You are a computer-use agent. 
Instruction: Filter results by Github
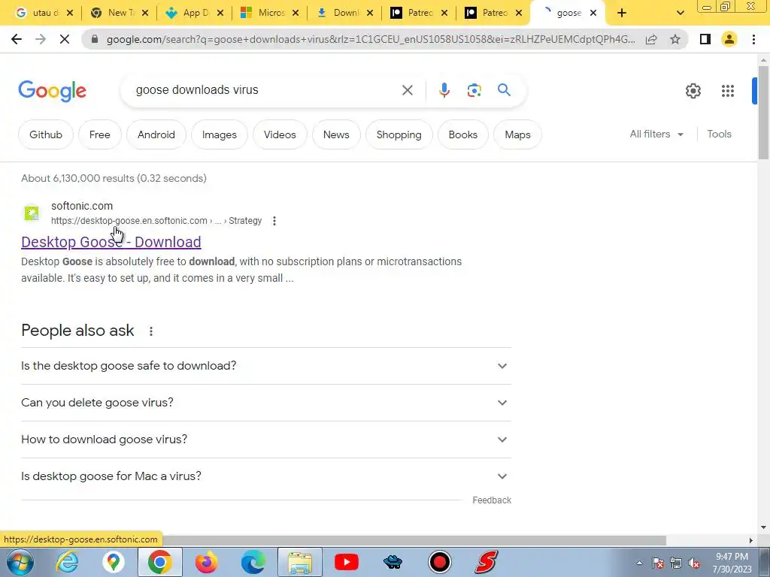click(46, 134)
